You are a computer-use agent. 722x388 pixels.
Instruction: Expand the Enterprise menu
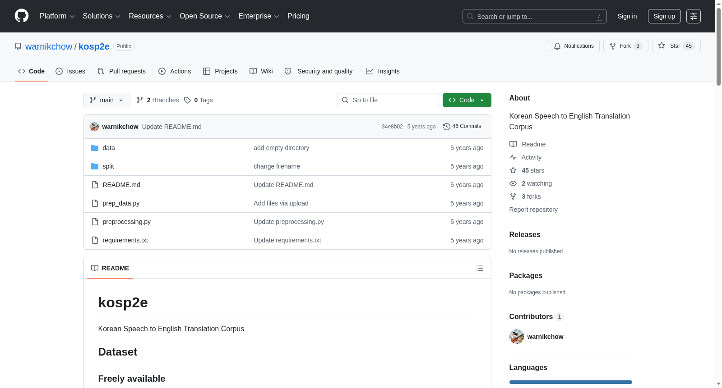259,16
